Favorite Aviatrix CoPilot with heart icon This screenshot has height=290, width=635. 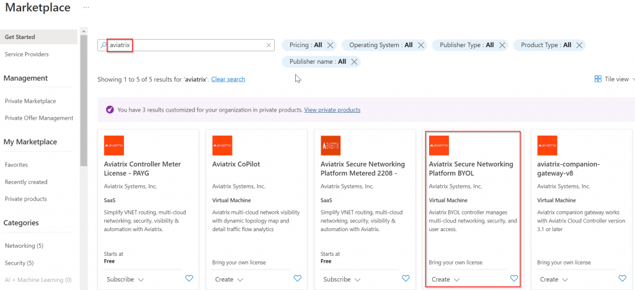coord(298,278)
